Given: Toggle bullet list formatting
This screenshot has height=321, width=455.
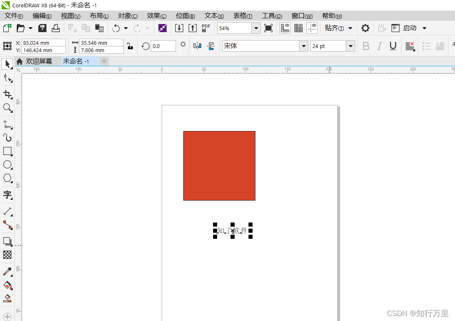Looking at the screenshot, I should click(x=426, y=46).
